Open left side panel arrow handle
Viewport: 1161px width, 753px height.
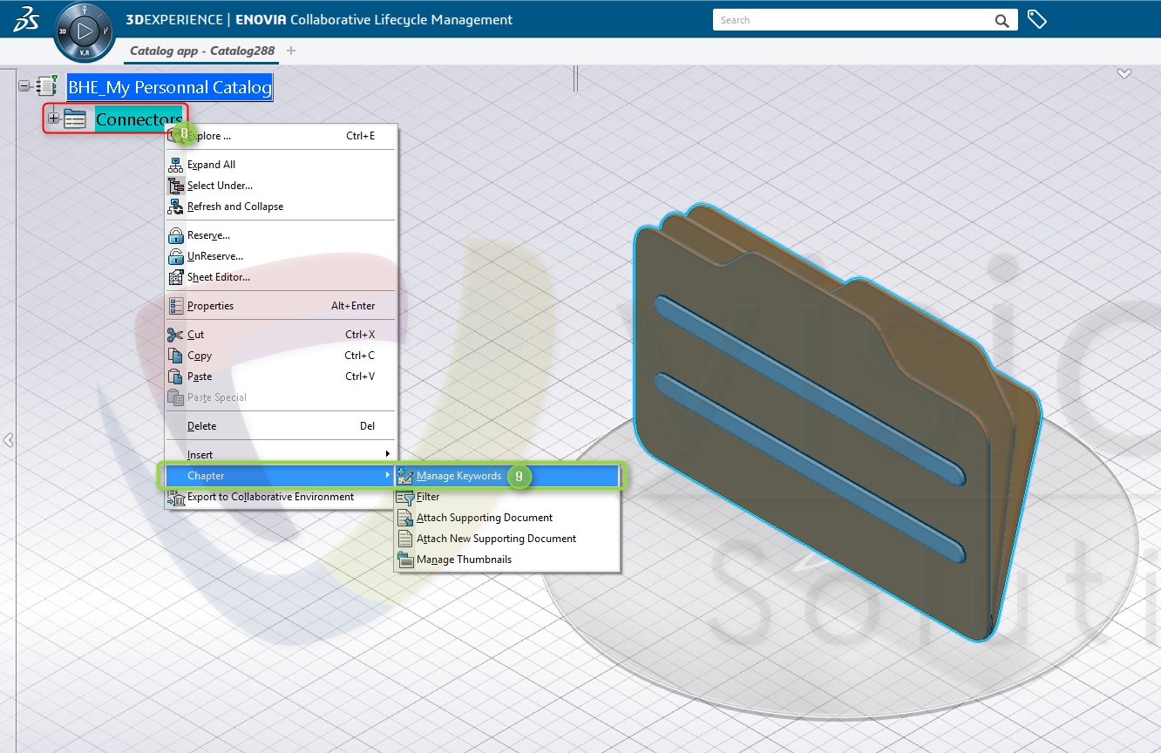pyautogui.click(x=8, y=440)
